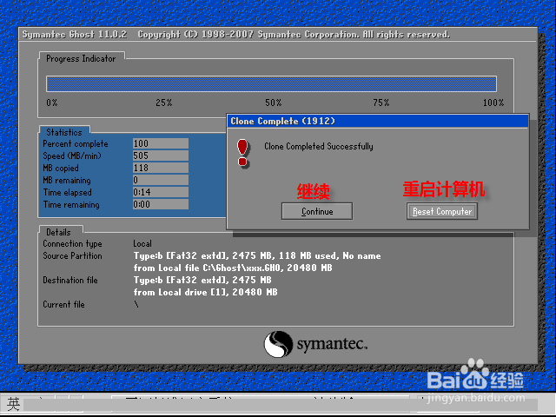Select the Time elapsed value 0:14
556x417 pixels.
click(x=160, y=192)
